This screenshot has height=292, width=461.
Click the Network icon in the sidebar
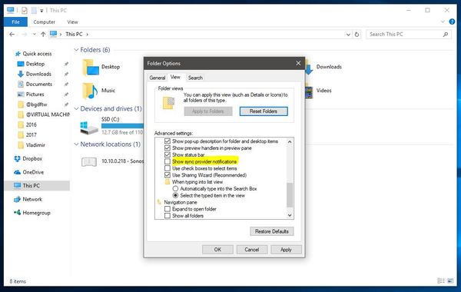(18, 199)
